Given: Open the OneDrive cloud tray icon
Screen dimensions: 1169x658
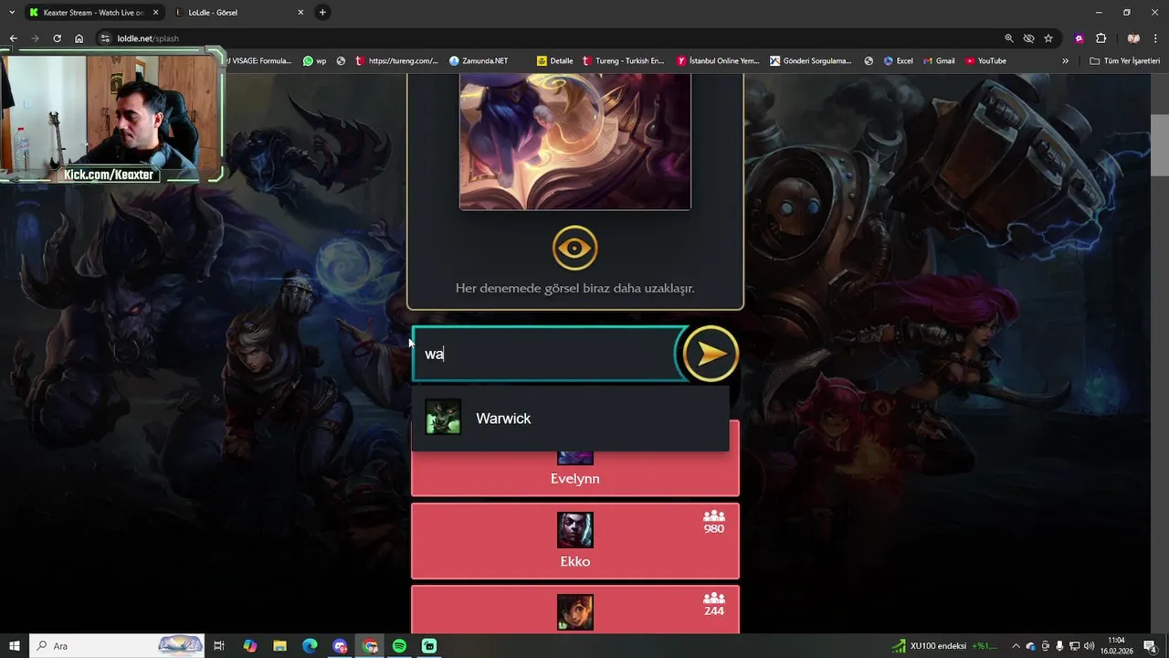Looking at the screenshot, I should pyautogui.click(x=1030, y=646).
